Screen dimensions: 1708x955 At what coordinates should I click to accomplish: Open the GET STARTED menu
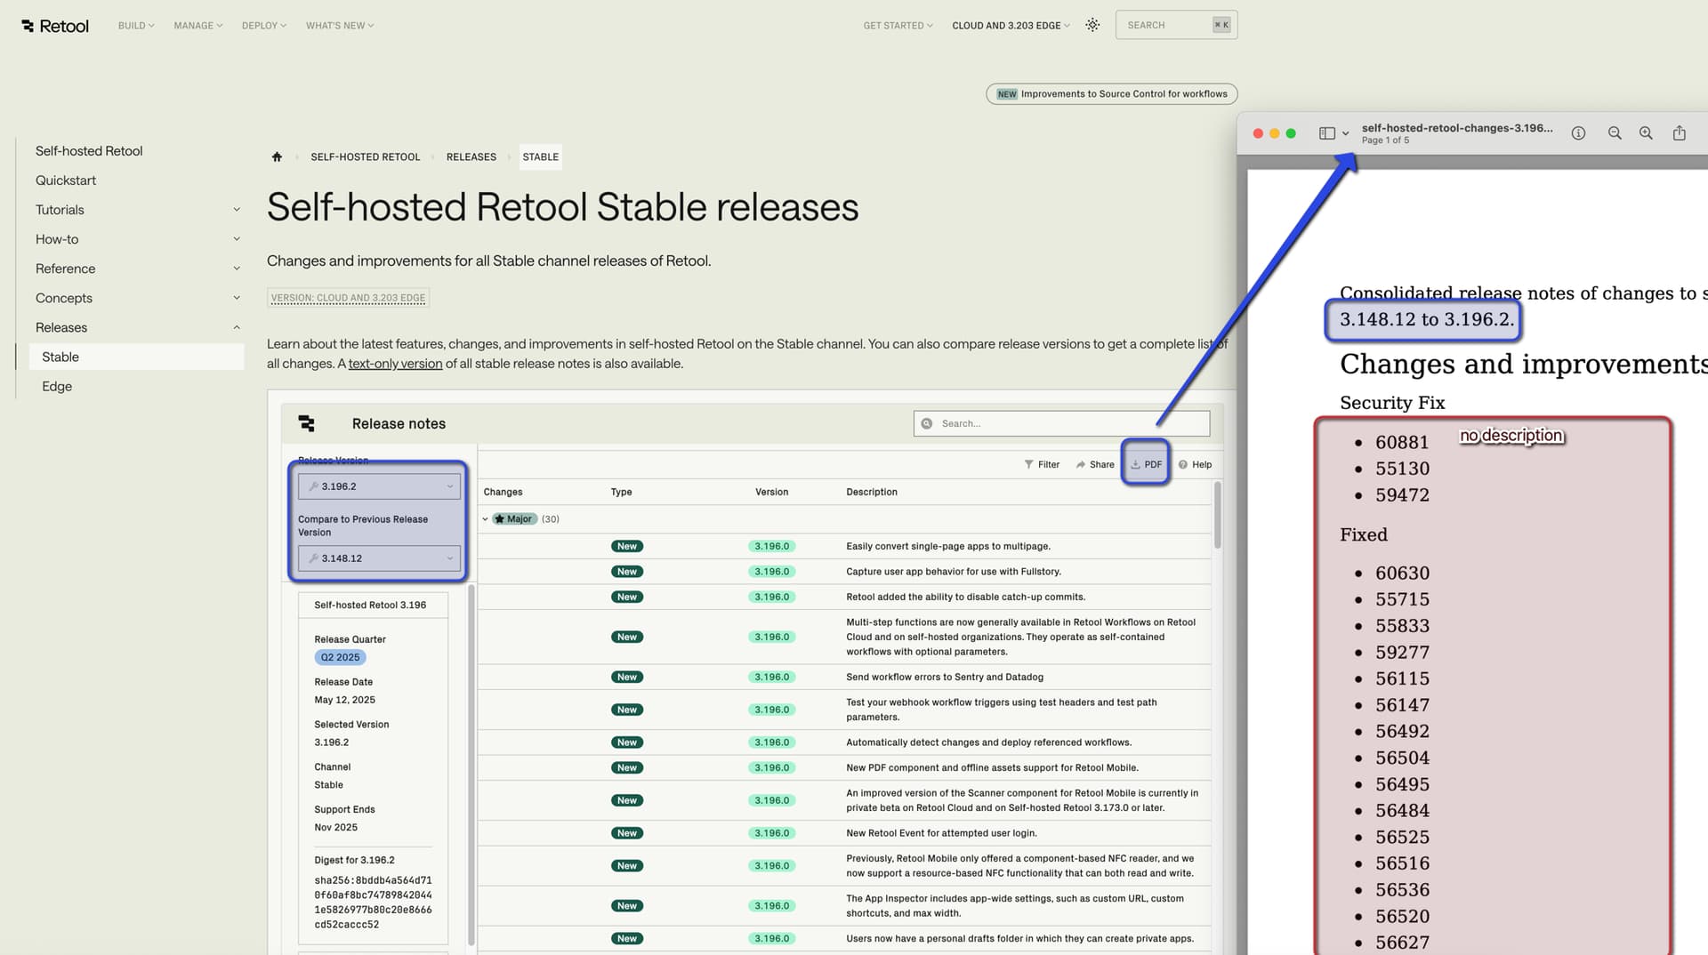click(898, 26)
